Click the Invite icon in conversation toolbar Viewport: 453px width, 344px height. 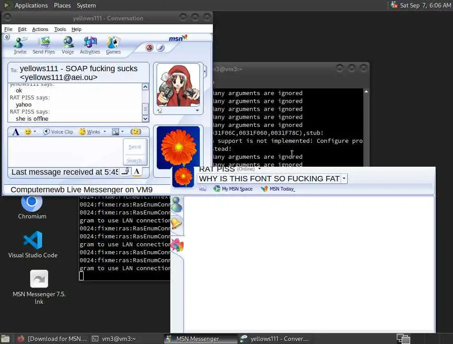[20, 46]
